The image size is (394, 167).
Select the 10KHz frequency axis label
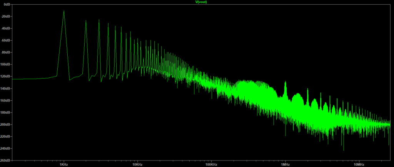coord(137,164)
